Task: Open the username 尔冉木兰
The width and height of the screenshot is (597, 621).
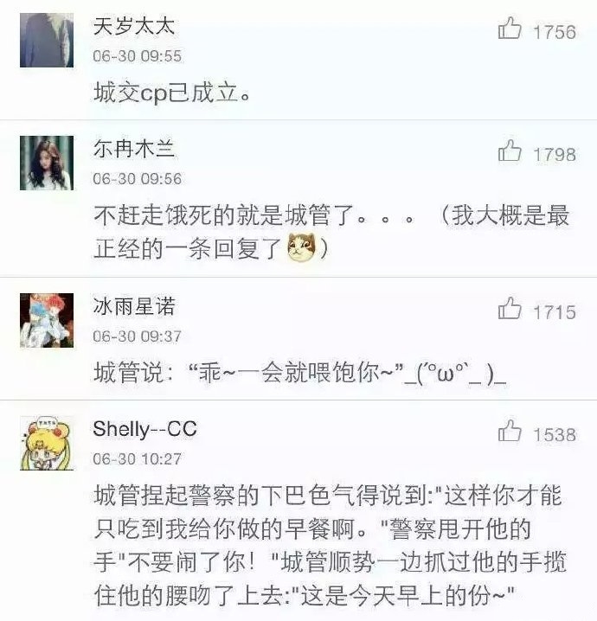Action: (134, 149)
